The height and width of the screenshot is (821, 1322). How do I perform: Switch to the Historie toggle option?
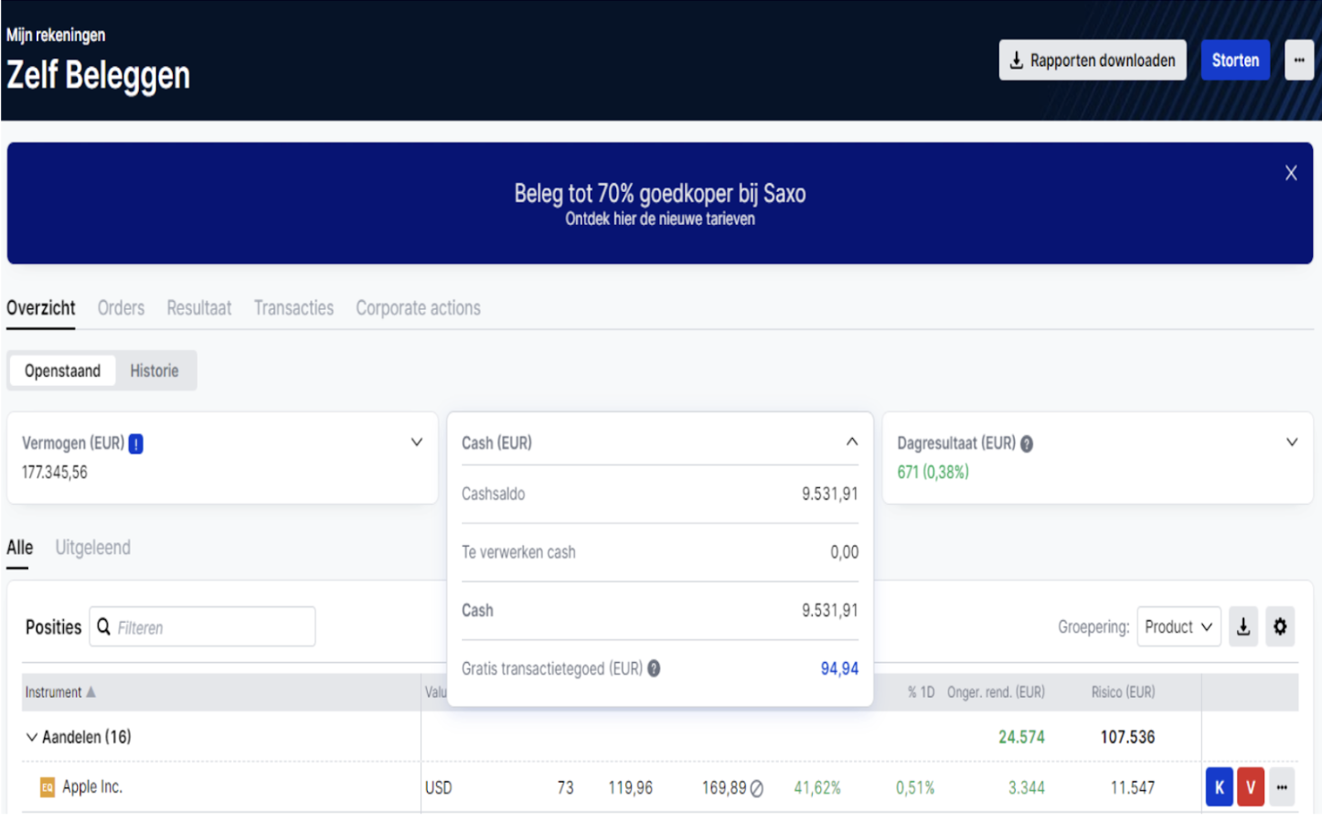(x=154, y=370)
